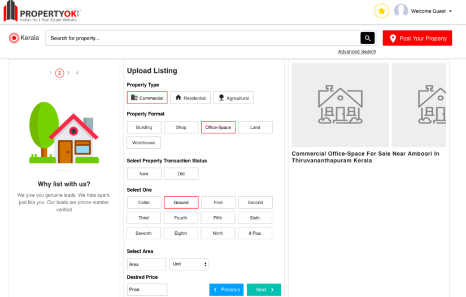Select Shop property format
The height and width of the screenshot is (297, 466).
coord(181,127)
